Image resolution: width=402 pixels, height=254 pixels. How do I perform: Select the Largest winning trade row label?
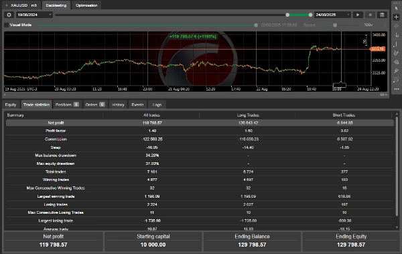(x=56, y=196)
